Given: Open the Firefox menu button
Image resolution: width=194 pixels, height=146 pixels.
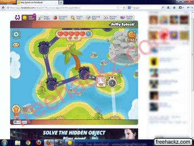Looking at the screenshot, I should point(8,2).
